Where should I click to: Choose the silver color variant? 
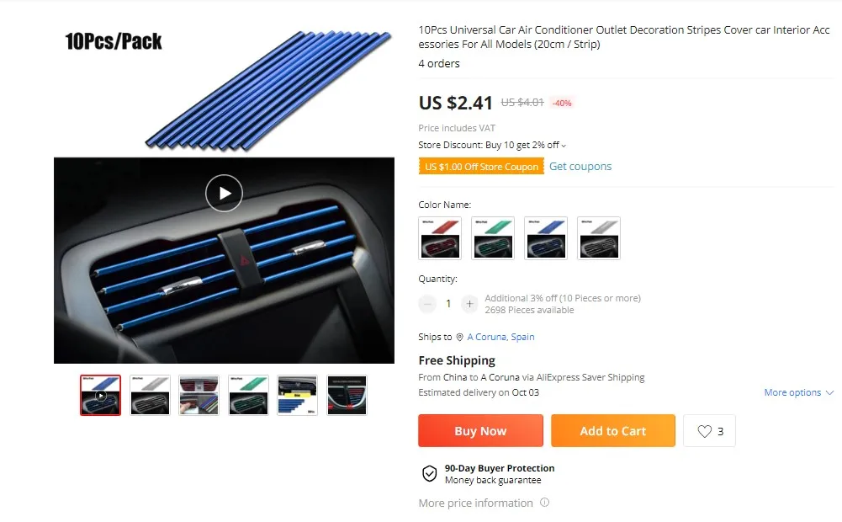[x=599, y=238]
